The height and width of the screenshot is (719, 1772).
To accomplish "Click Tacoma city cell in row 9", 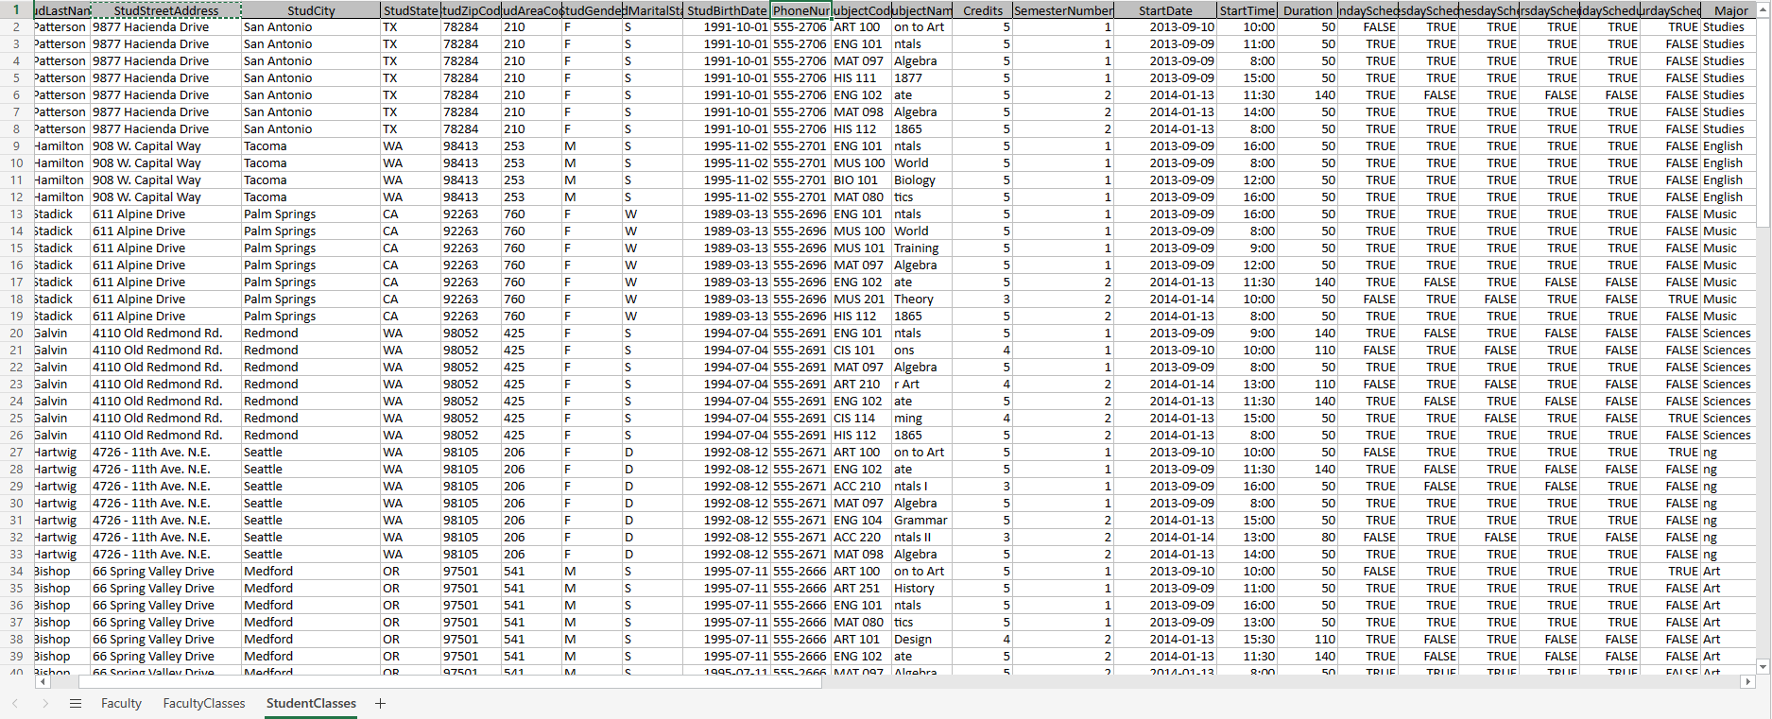I will [311, 146].
